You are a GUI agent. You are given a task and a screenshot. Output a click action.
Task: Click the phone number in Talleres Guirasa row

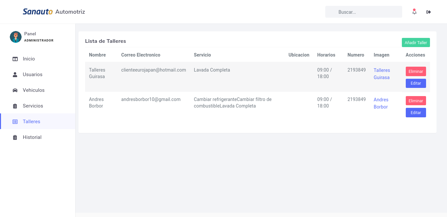[357, 70]
